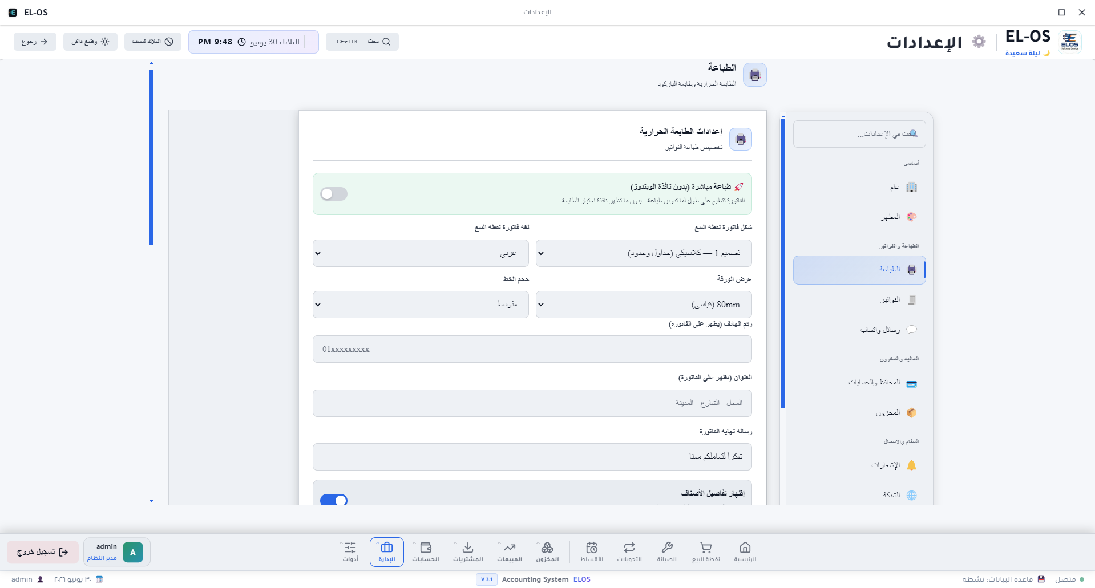
Task: Click the البلاك ليست blacklist button
Action: tap(153, 42)
